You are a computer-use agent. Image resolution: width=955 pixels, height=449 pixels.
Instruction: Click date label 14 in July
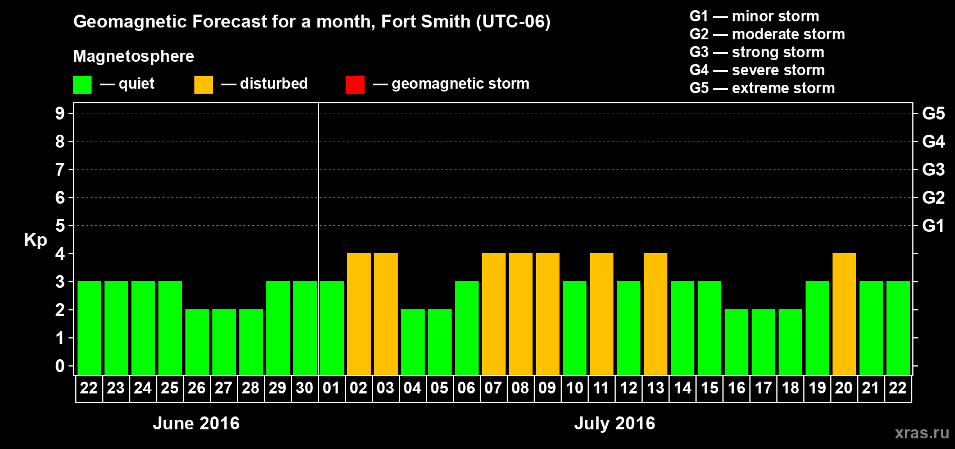coord(682,388)
